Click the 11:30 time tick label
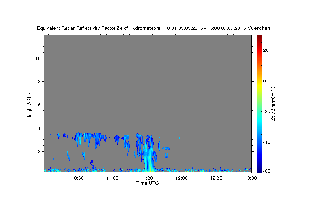 pos(147,178)
